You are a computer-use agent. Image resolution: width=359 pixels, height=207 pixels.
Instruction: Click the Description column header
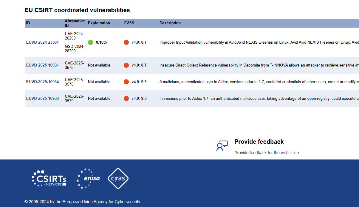(170, 23)
